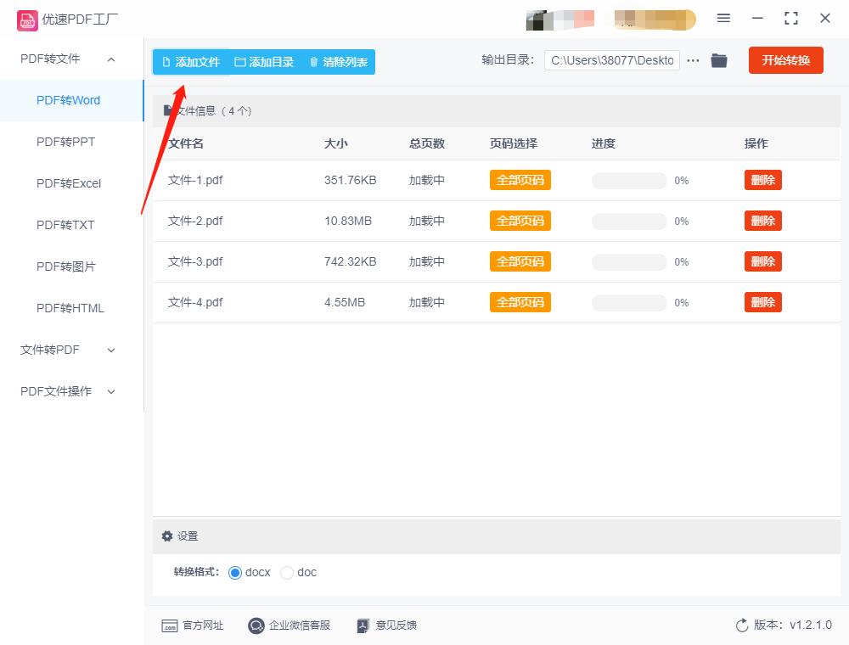Viewport: 849px width, 645px height.
Task: Click the version refresh icon near v1.2.1.0
Action: (739, 625)
